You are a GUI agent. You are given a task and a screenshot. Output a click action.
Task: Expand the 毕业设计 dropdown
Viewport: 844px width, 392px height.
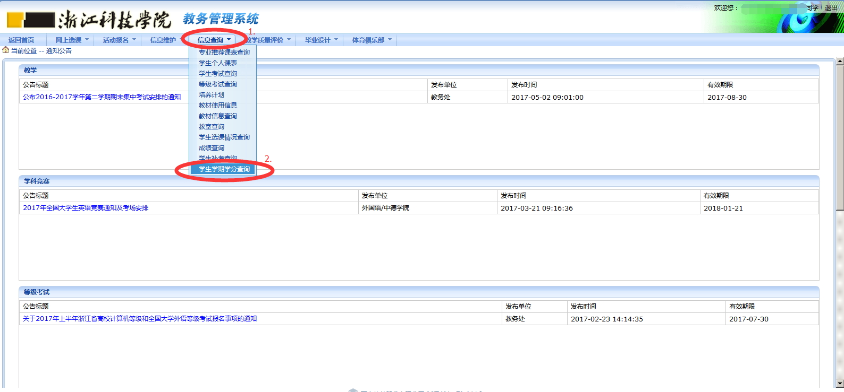[x=321, y=40]
